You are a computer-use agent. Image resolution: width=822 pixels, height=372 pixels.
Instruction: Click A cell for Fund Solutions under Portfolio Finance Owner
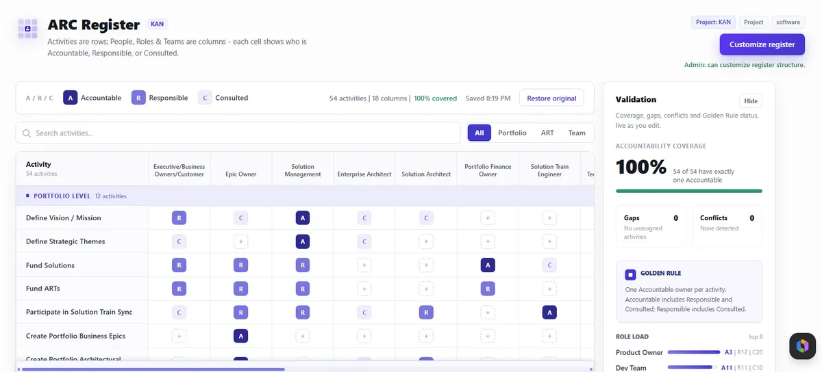coord(488,265)
